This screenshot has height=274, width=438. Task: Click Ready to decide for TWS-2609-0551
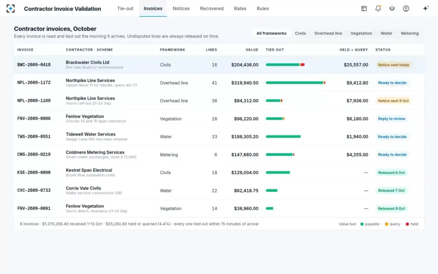pos(392,137)
